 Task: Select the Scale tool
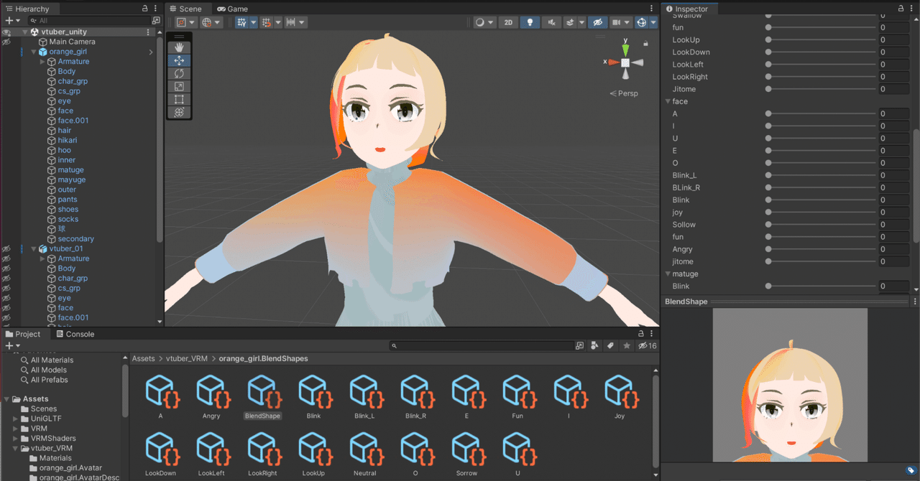coord(178,86)
